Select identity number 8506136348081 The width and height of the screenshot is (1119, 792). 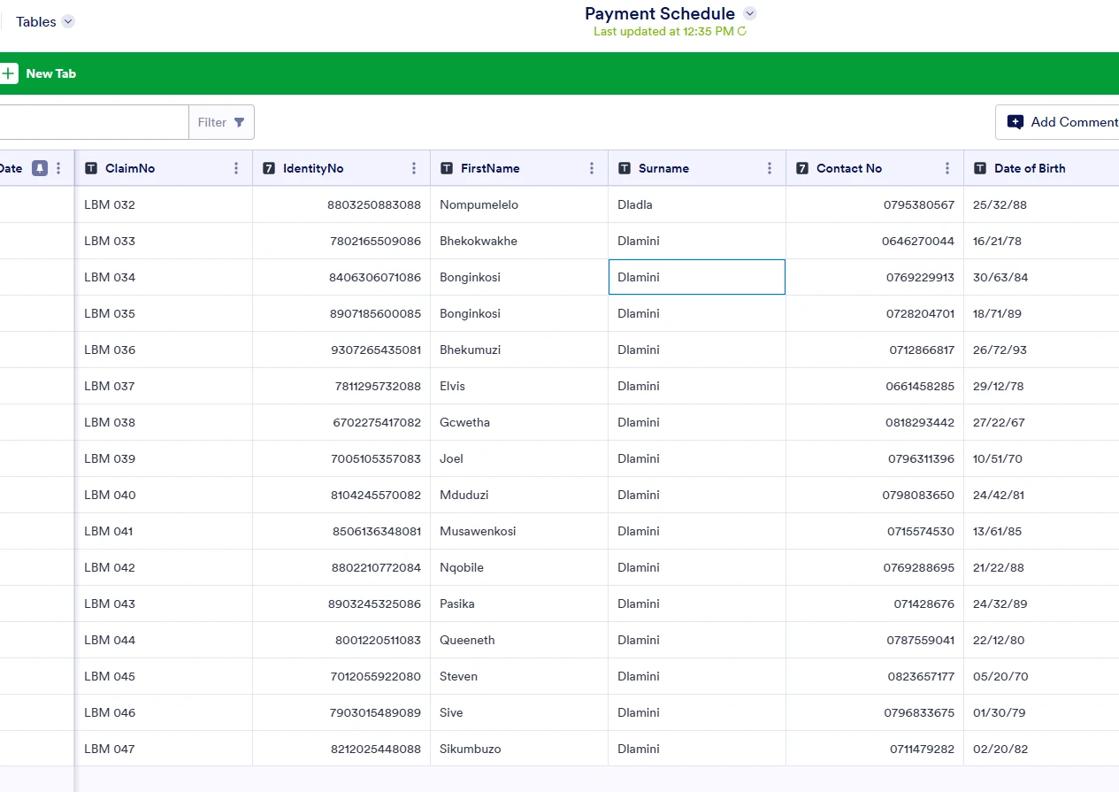[x=341, y=531]
